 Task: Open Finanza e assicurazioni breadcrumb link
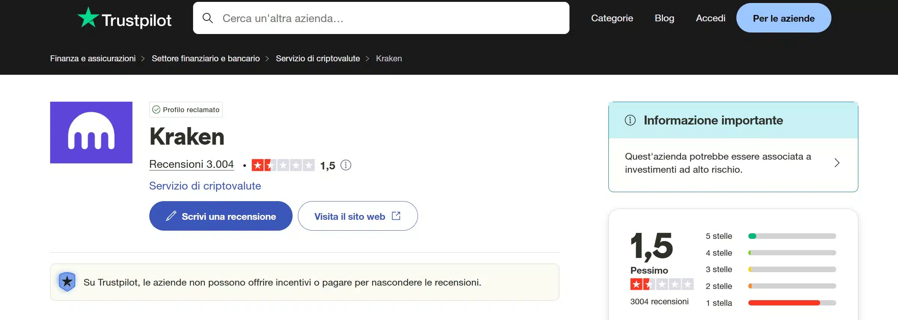(93, 58)
